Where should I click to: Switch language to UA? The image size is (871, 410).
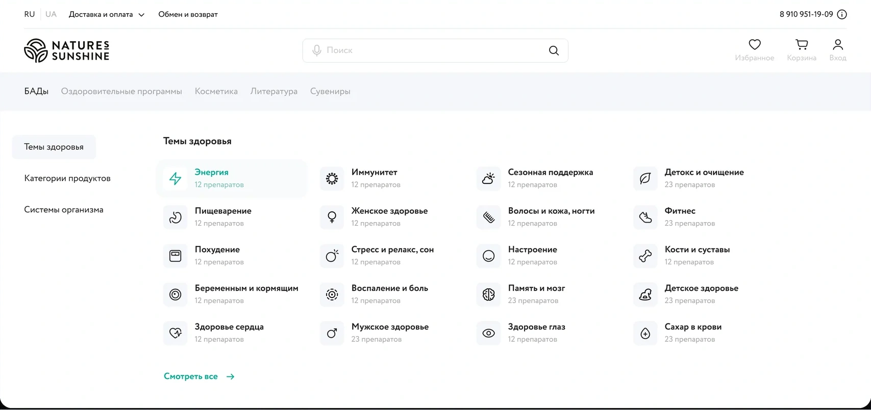coord(51,14)
